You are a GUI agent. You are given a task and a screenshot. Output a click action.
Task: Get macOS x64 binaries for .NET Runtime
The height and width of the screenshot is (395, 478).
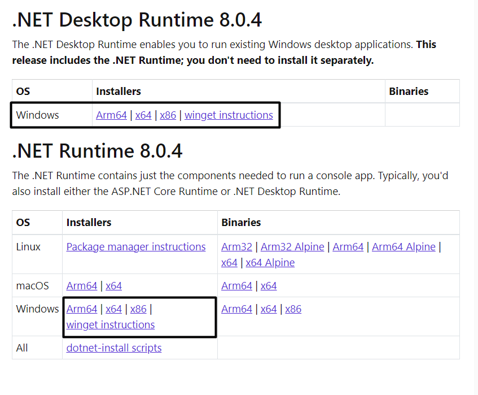pyautogui.click(x=269, y=286)
